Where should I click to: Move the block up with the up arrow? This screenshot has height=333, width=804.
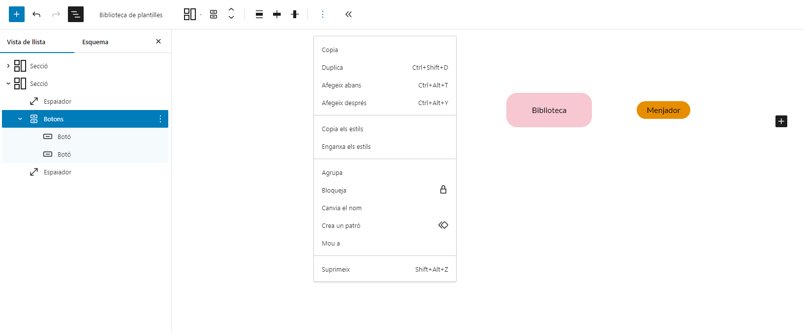coord(231,10)
